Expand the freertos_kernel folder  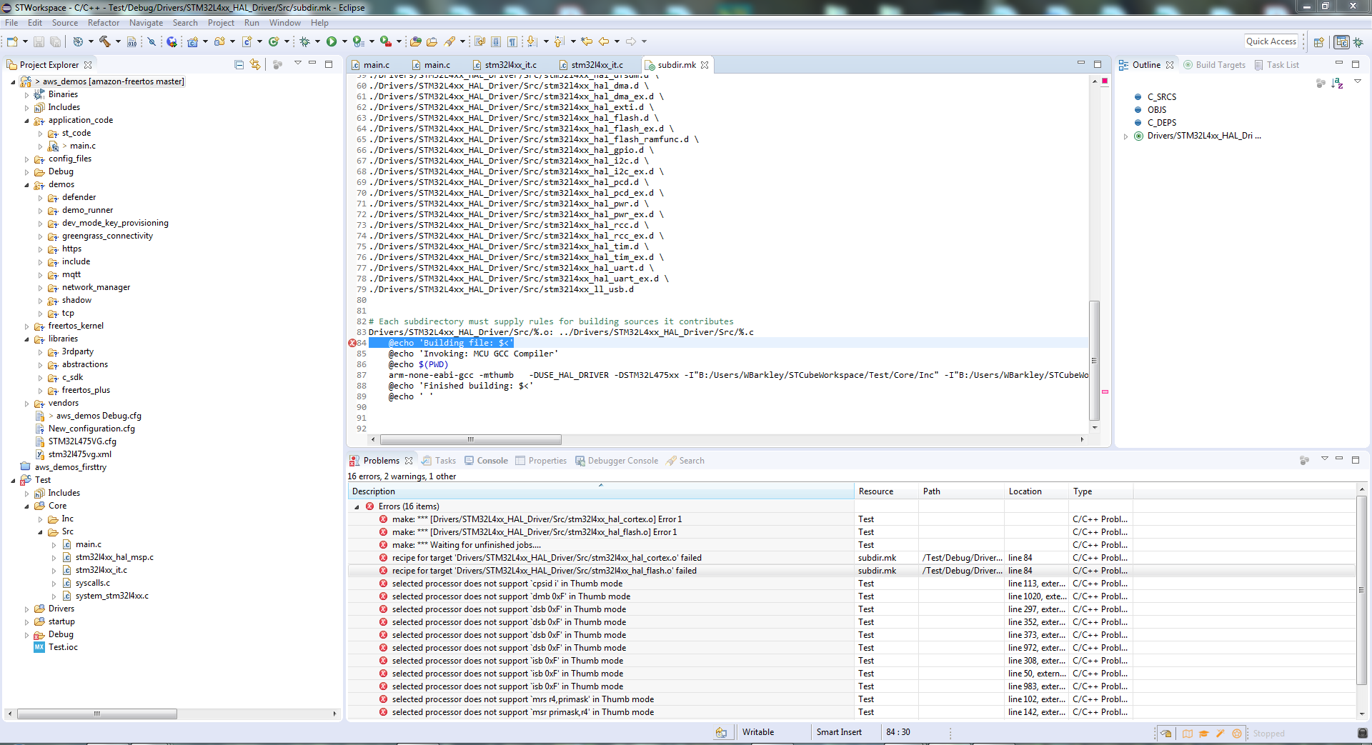pyautogui.click(x=27, y=326)
